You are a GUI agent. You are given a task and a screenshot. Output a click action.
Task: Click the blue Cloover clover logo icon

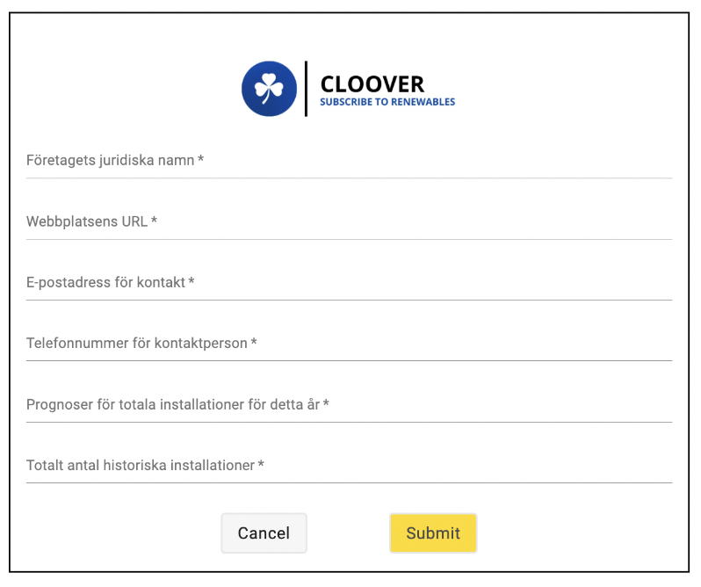click(269, 89)
